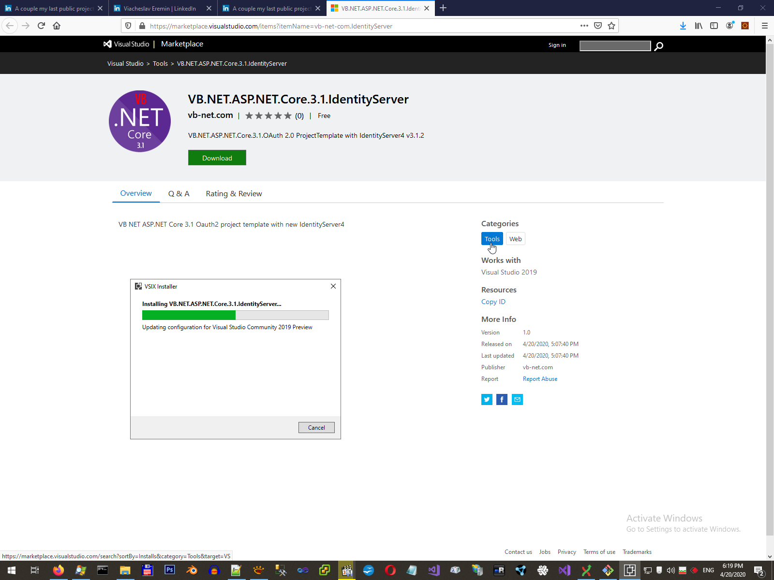
Task: Open the Firefox library
Action: pyautogui.click(x=699, y=26)
